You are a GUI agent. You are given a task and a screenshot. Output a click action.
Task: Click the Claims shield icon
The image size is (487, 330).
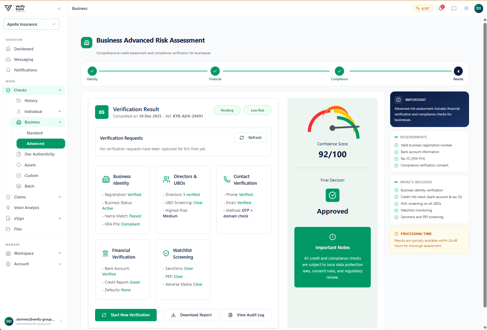click(x=8, y=197)
